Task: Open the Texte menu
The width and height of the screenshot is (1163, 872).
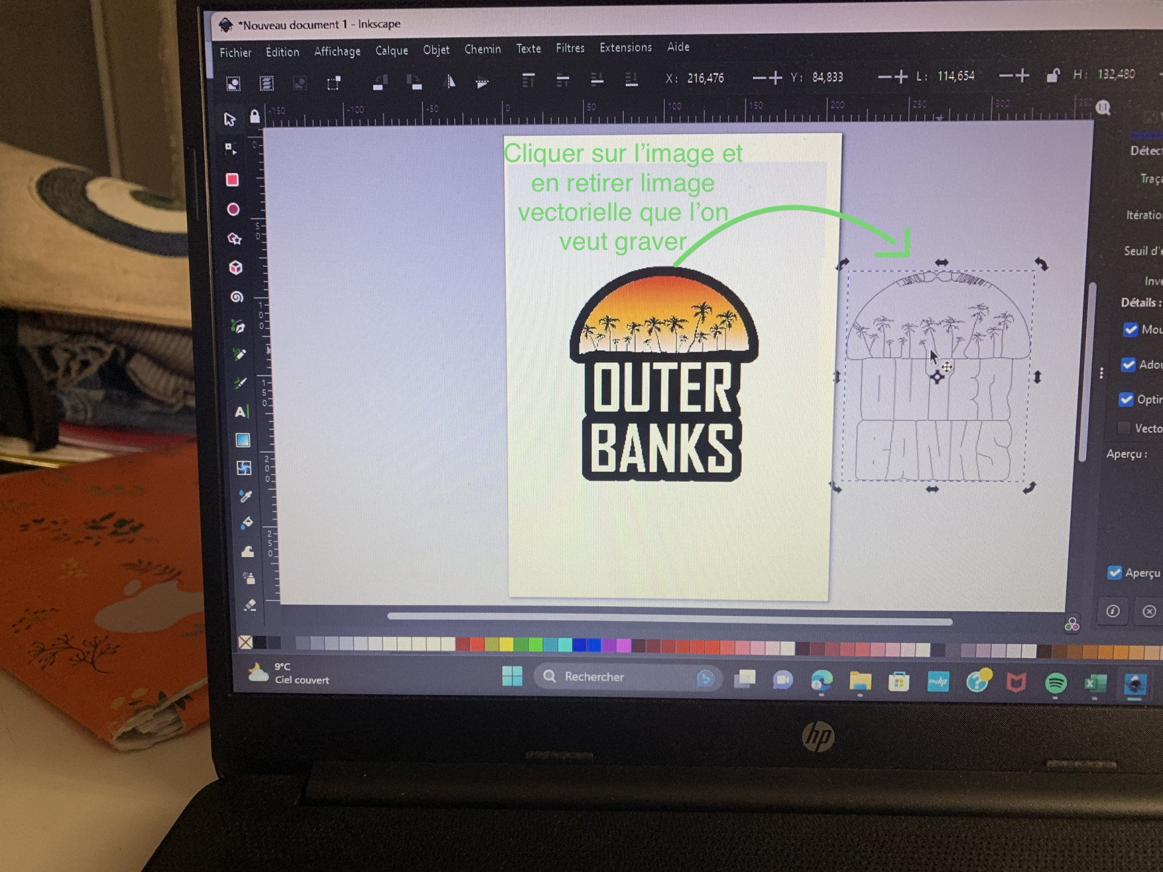Action: [528, 48]
